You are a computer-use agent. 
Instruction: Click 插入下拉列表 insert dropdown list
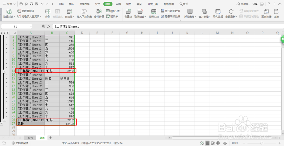click(x=84, y=14)
